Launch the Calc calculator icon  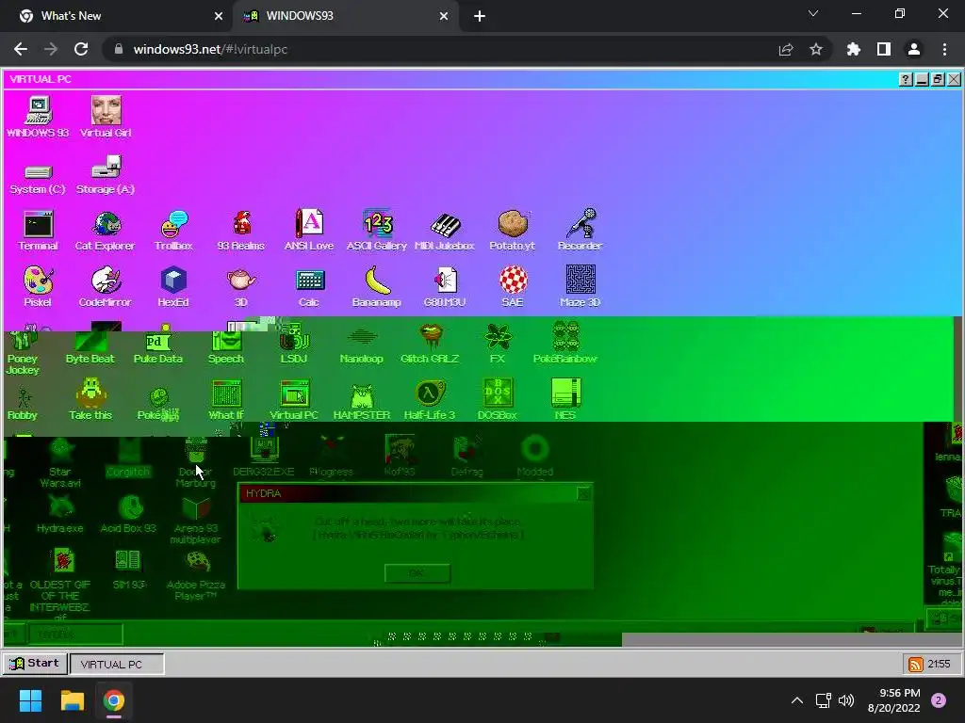[309, 286]
